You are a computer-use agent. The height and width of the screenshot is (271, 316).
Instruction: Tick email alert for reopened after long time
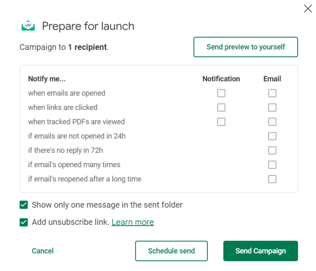click(x=272, y=179)
